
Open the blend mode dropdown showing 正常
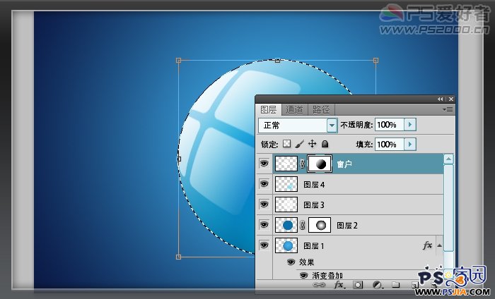tap(332, 125)
